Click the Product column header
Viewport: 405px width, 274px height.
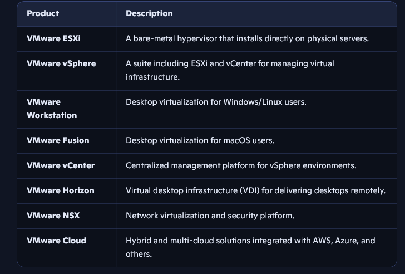(43, 13)
